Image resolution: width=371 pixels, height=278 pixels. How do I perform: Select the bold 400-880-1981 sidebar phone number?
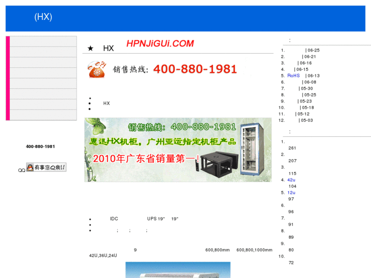[x=40, y=146]
